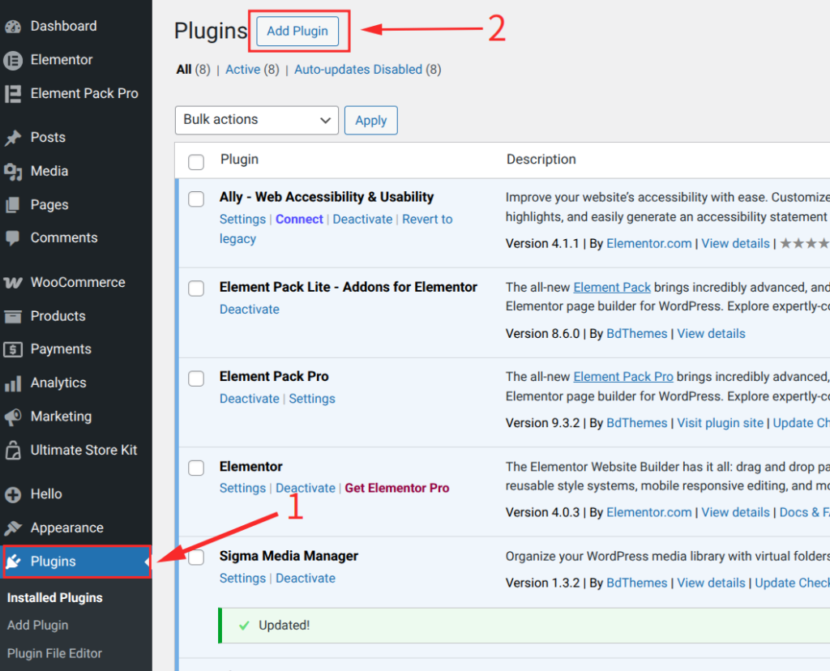Switch to the Active plugins filter
Screen dimensions: 830x671
tap(242, 69)
